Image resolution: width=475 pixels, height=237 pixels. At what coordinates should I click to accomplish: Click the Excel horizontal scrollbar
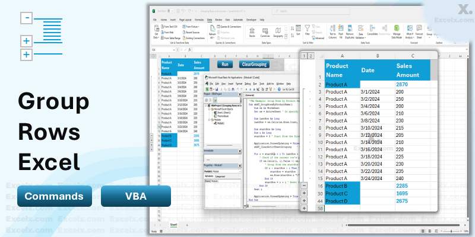405,225
